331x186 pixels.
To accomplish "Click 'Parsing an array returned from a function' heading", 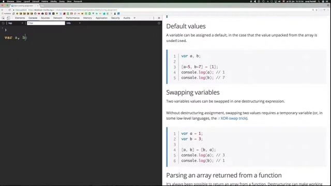I will pos(224,175).
